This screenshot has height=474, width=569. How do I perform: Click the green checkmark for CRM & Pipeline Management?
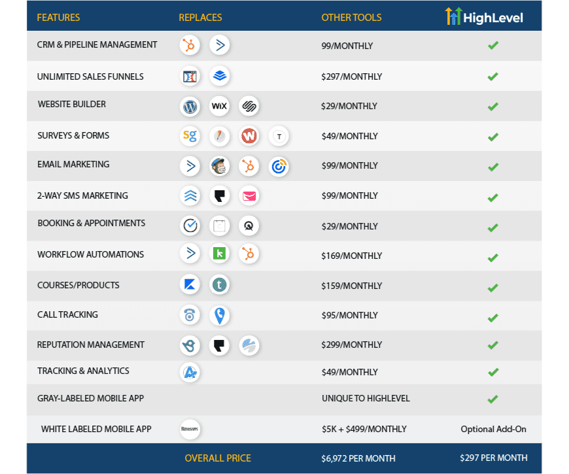492,45
